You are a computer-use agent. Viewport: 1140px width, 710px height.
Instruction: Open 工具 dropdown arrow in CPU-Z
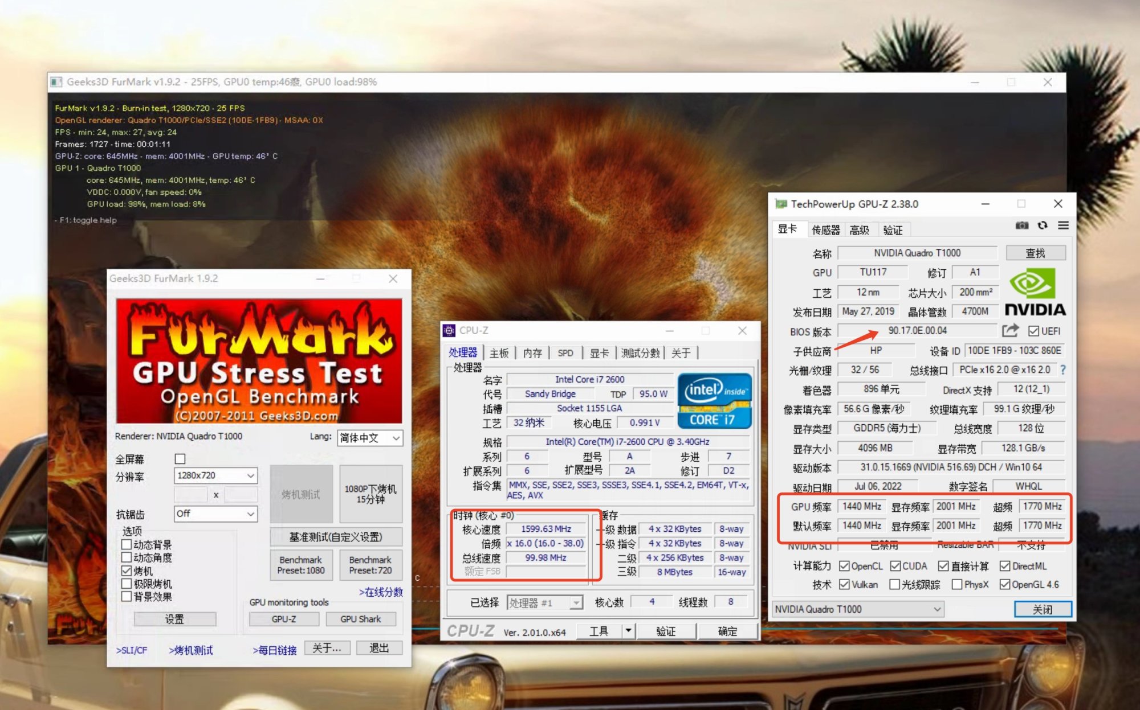pyautogui.click(x=628, y=630)
